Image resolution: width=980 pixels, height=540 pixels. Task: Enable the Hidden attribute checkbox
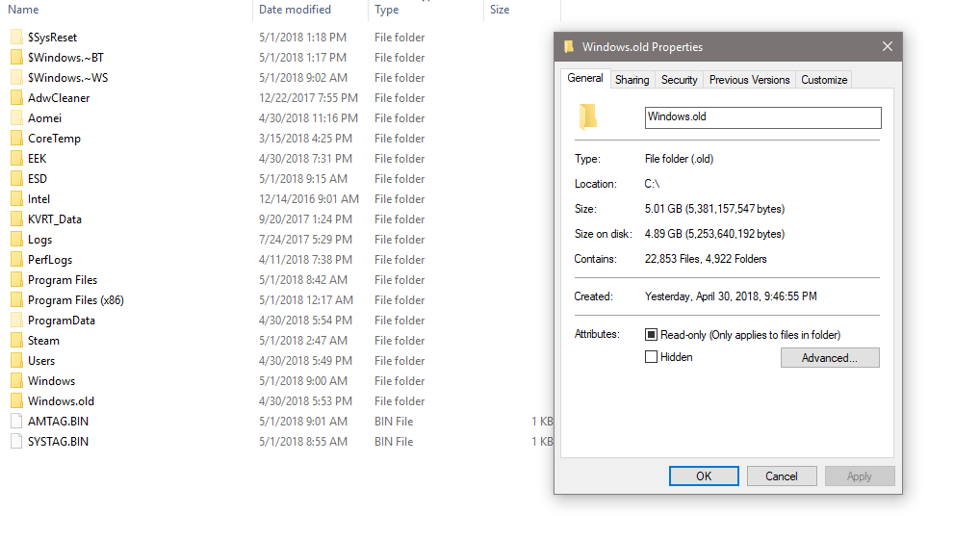[x=652, y=357]
